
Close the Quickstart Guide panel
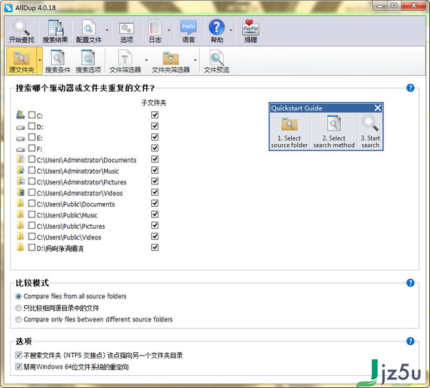click(x=378, y=108)
